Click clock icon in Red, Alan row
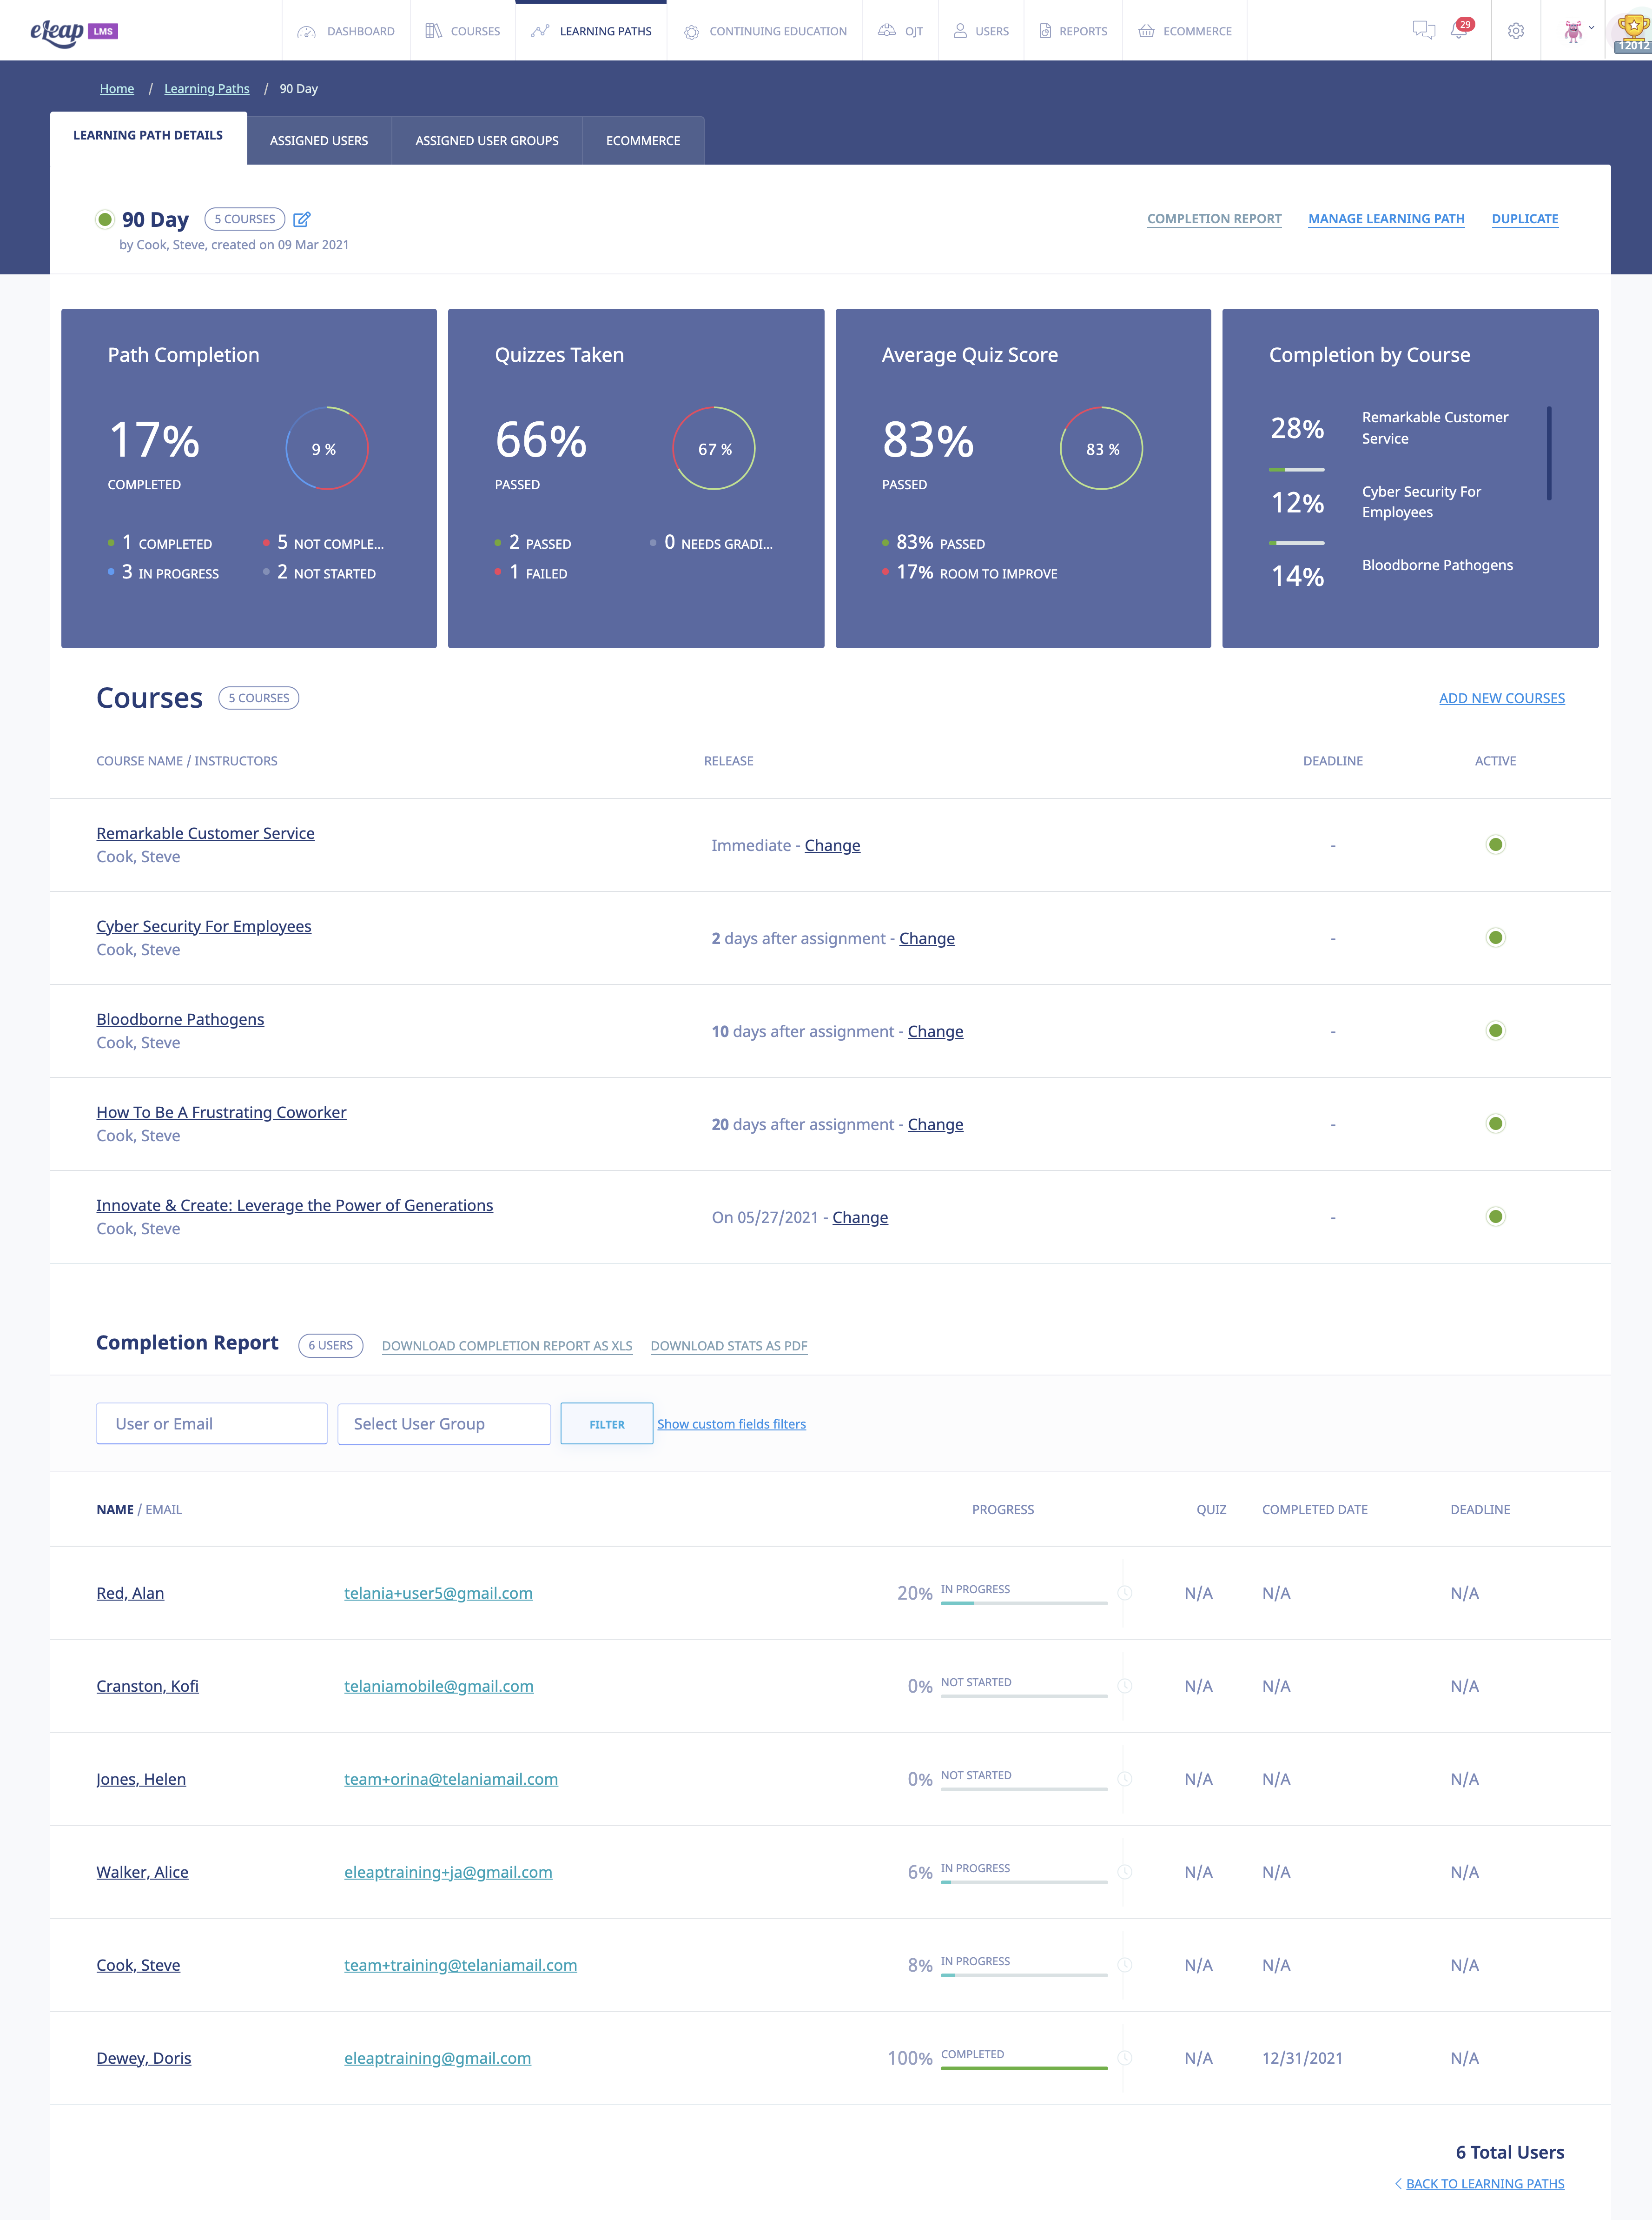 click(x=1125, y=1593)
